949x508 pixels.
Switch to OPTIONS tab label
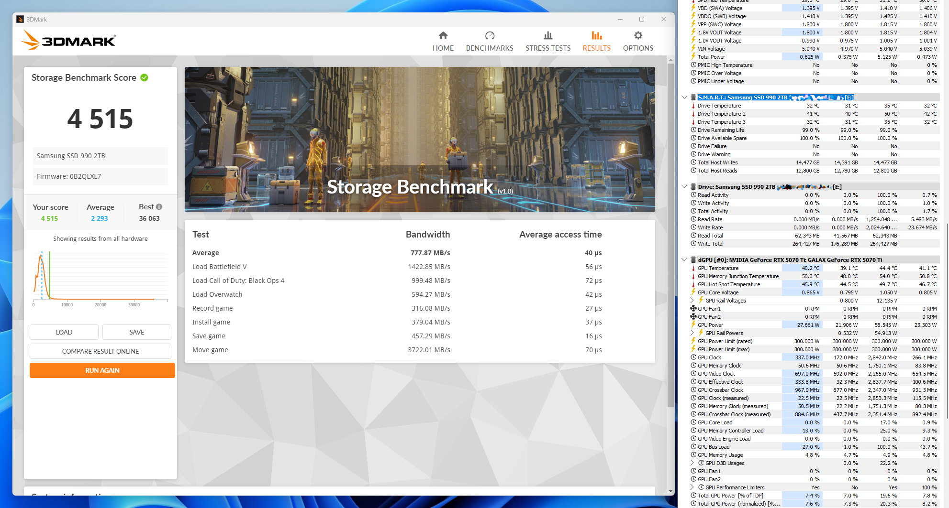(x=638, y=48)
